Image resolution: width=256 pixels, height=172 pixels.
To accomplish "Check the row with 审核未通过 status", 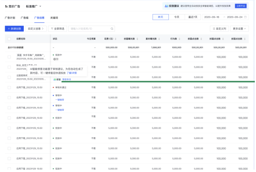I will [9, 88].
